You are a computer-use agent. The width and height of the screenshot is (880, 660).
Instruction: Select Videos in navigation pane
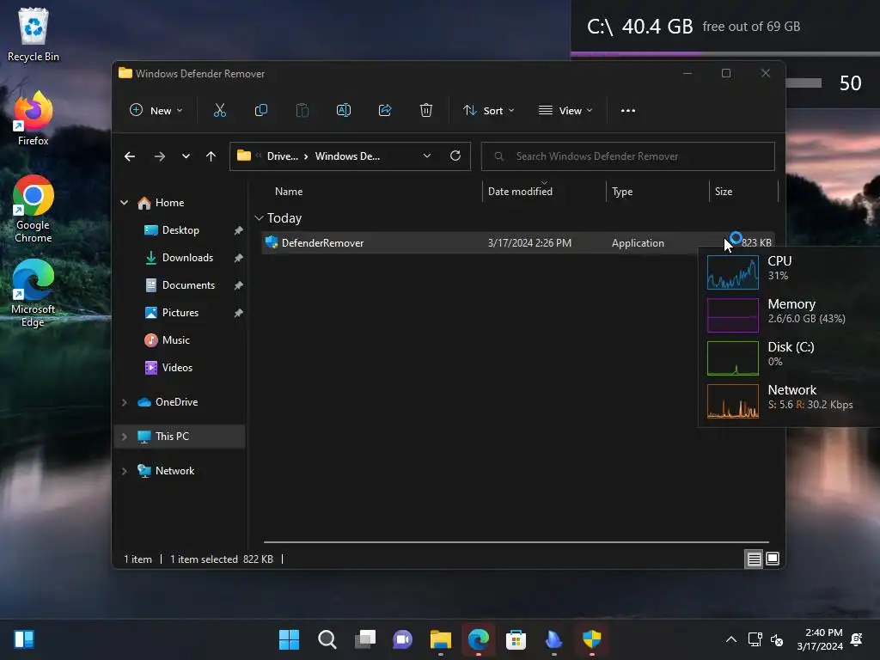coord(177,368)
